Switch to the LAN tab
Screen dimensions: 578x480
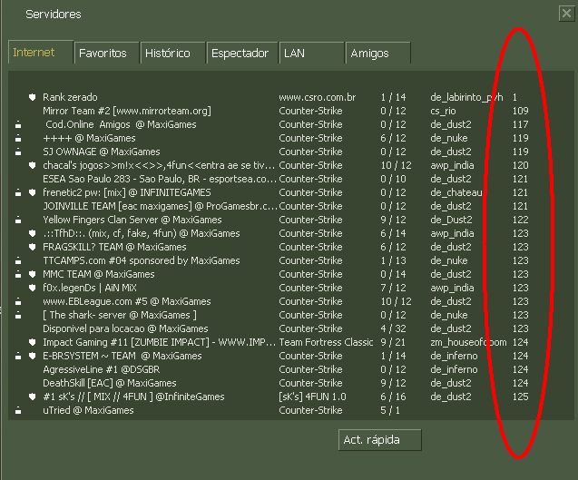click(311, 54)
